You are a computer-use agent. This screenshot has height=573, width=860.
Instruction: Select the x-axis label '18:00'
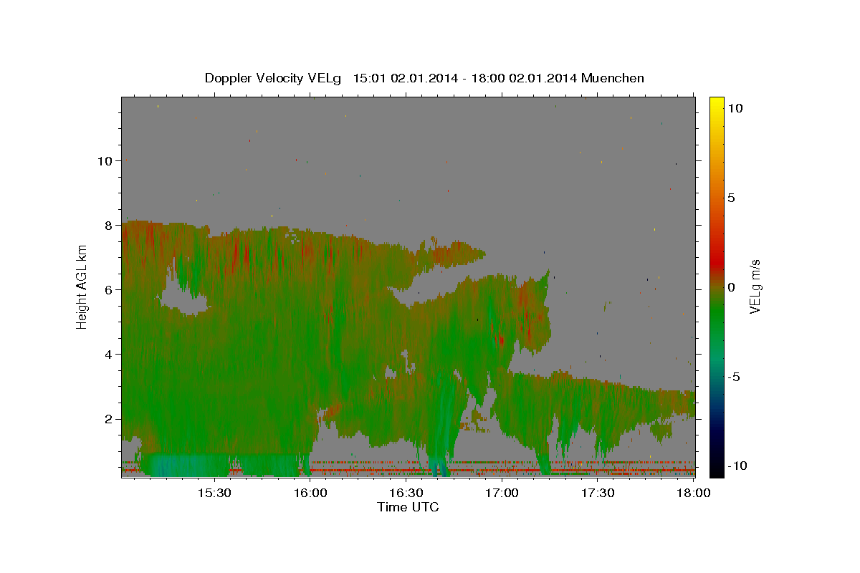pos(694,493)
